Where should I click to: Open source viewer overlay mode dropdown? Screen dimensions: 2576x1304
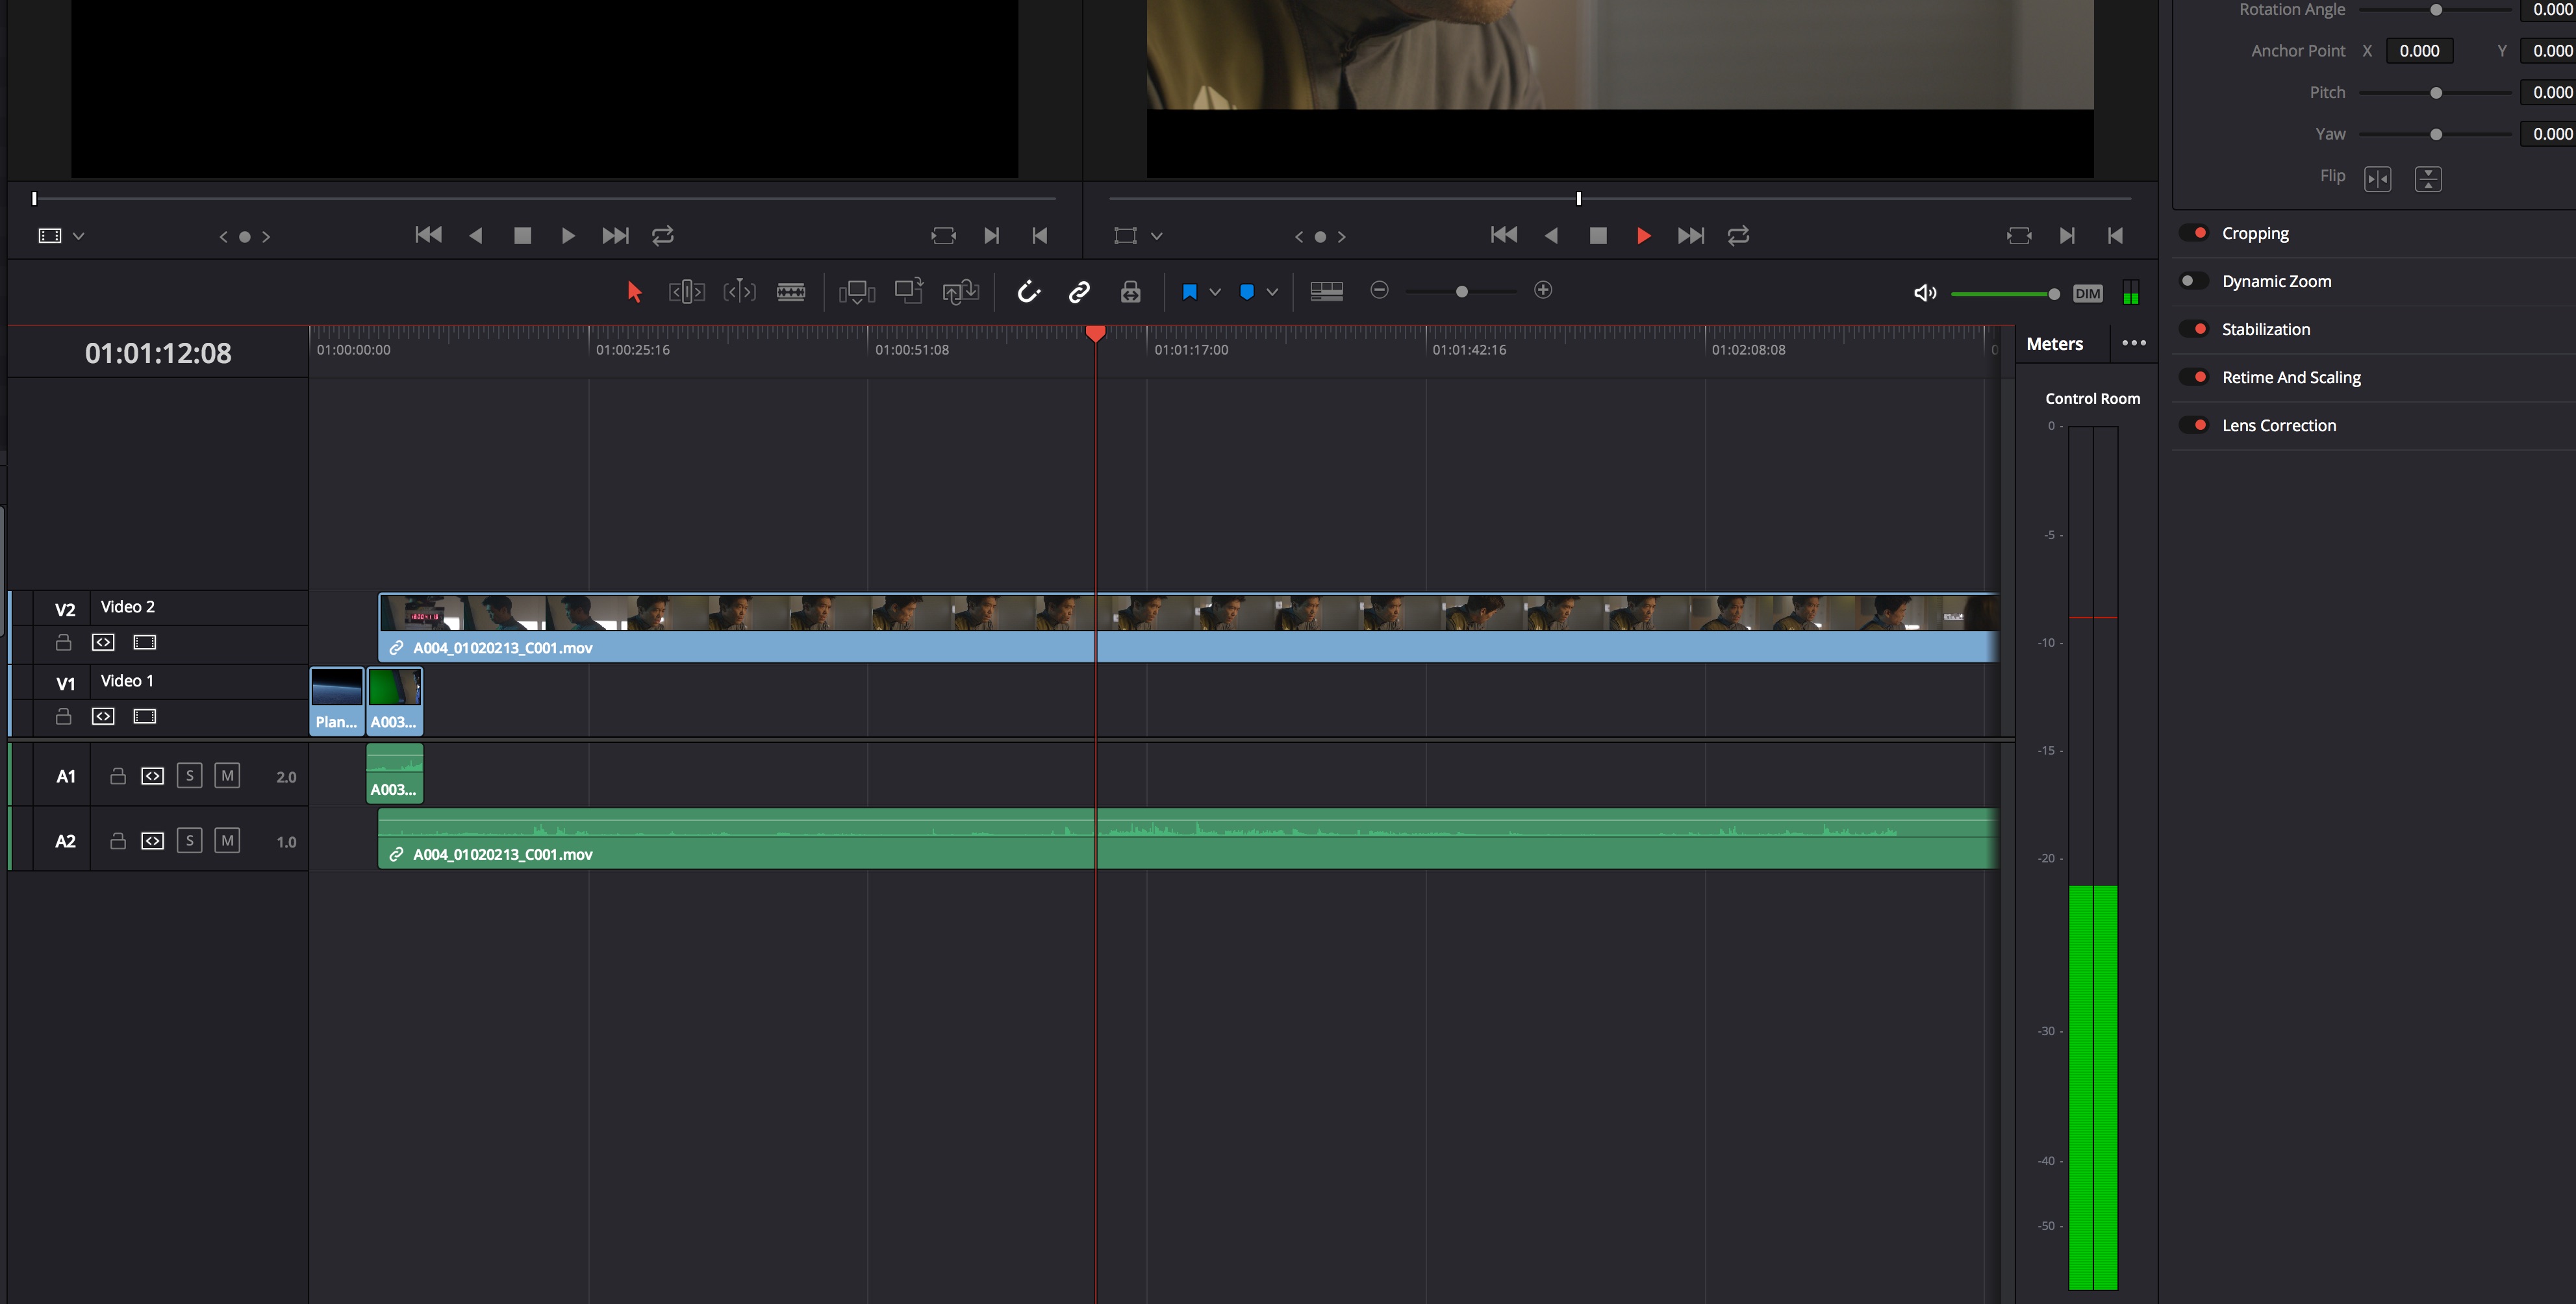pos(78,236)
